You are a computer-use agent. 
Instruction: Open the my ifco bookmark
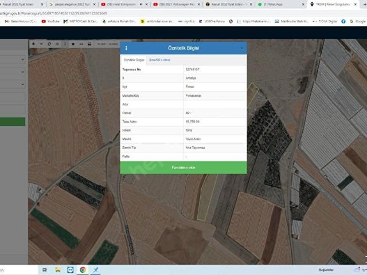click(186, 21)
